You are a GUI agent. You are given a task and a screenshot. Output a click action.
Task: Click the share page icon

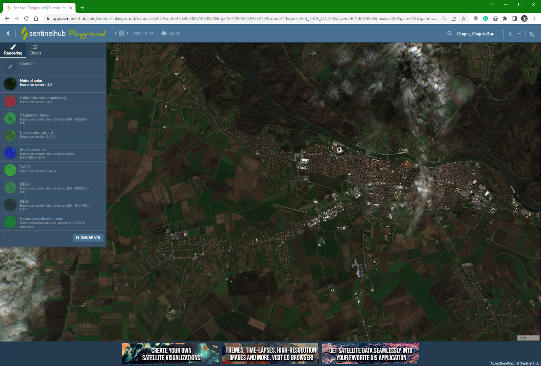454,19
